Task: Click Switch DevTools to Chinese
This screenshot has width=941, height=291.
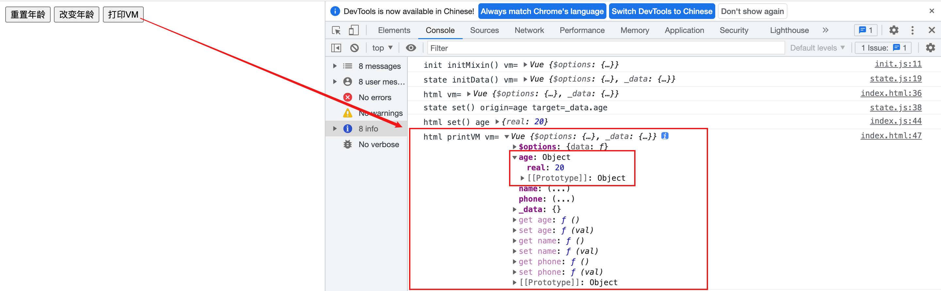Action: click(662, 11)
